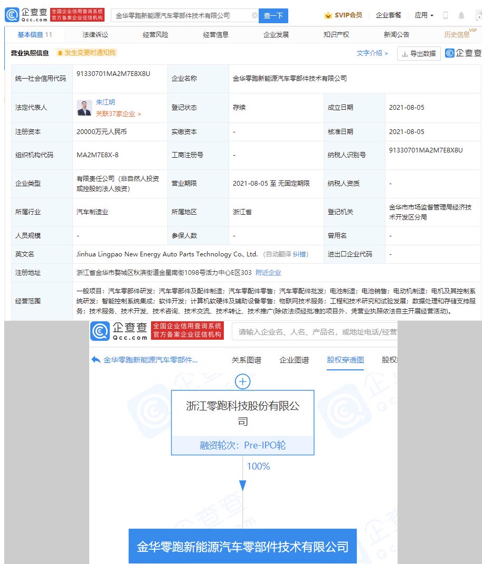Image resolution: width=482 pixels, height=564 pixels.
Task: Click the 附近企业 nearby companies link
Action: tap(268, 273)
